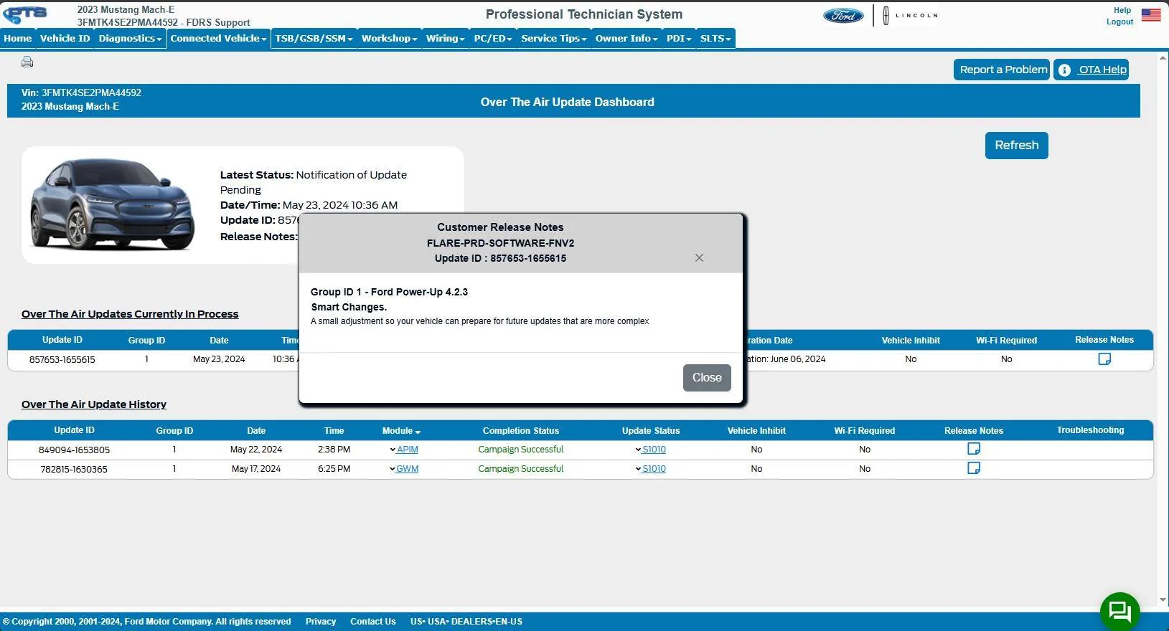The height and width of the screenshot is (631, 1169).
Task: Click the Completion Status column header
Action: (521, 431)
